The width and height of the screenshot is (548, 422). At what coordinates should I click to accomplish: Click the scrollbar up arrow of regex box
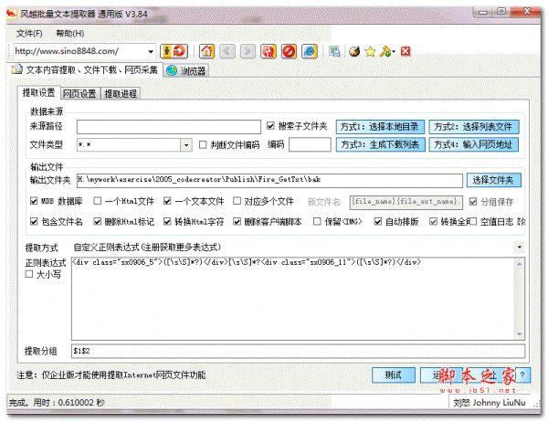(x=520, y=263)
